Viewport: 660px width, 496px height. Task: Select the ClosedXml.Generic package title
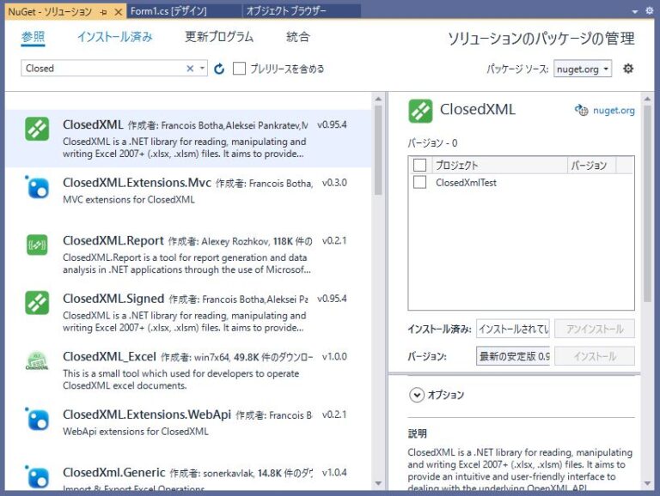(x=113, y=473)
